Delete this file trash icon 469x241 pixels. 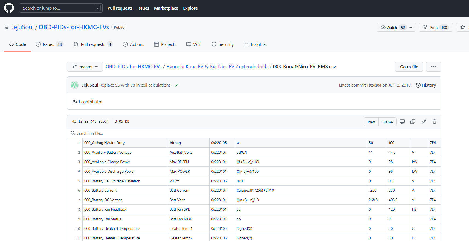[435, 122]
